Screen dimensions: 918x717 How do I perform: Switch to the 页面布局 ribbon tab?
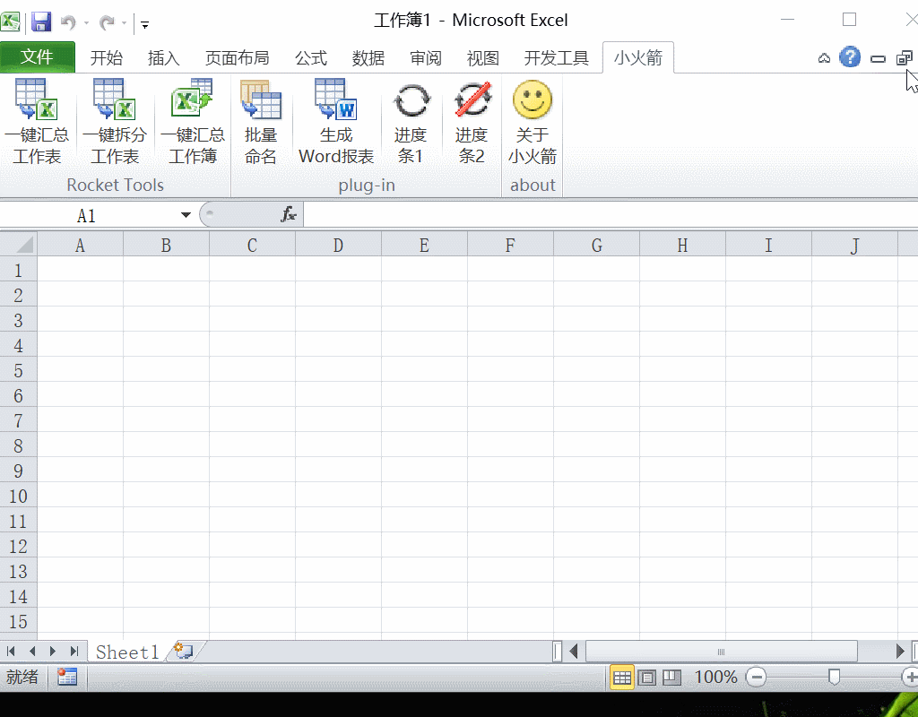(237, 57)
